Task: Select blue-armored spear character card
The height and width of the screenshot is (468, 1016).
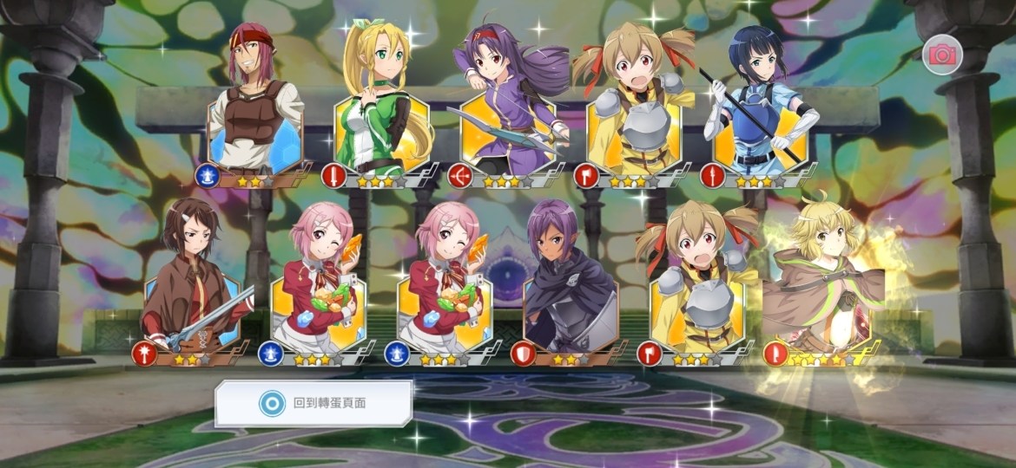Action: tap(760, 101)
